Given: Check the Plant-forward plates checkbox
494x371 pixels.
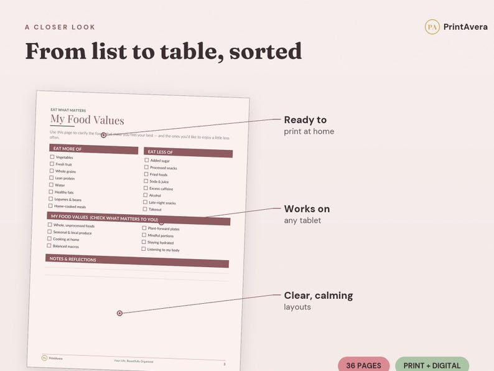Looking at the screenshot, I should [144, 228].
